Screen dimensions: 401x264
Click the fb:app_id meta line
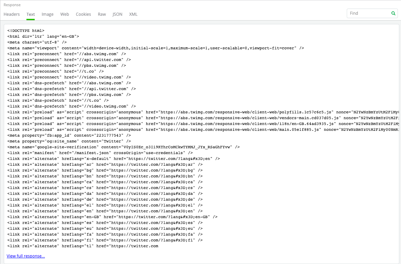click(x=69, y=136)
